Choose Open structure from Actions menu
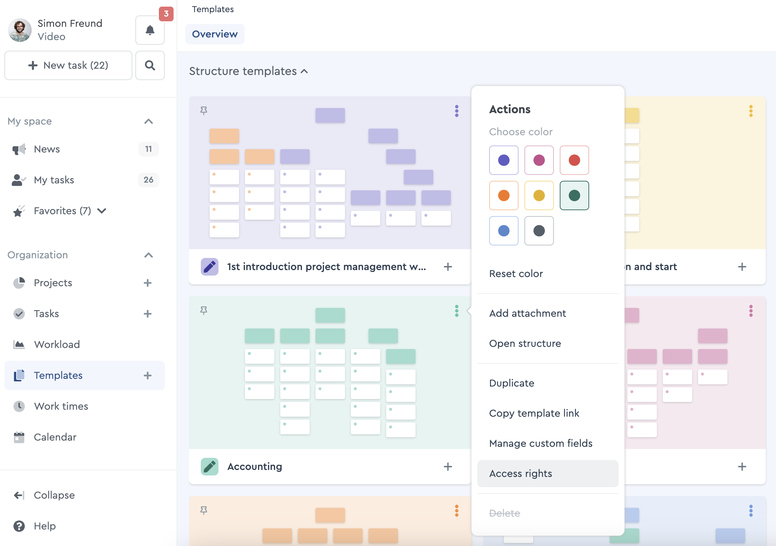 [548, 344]
